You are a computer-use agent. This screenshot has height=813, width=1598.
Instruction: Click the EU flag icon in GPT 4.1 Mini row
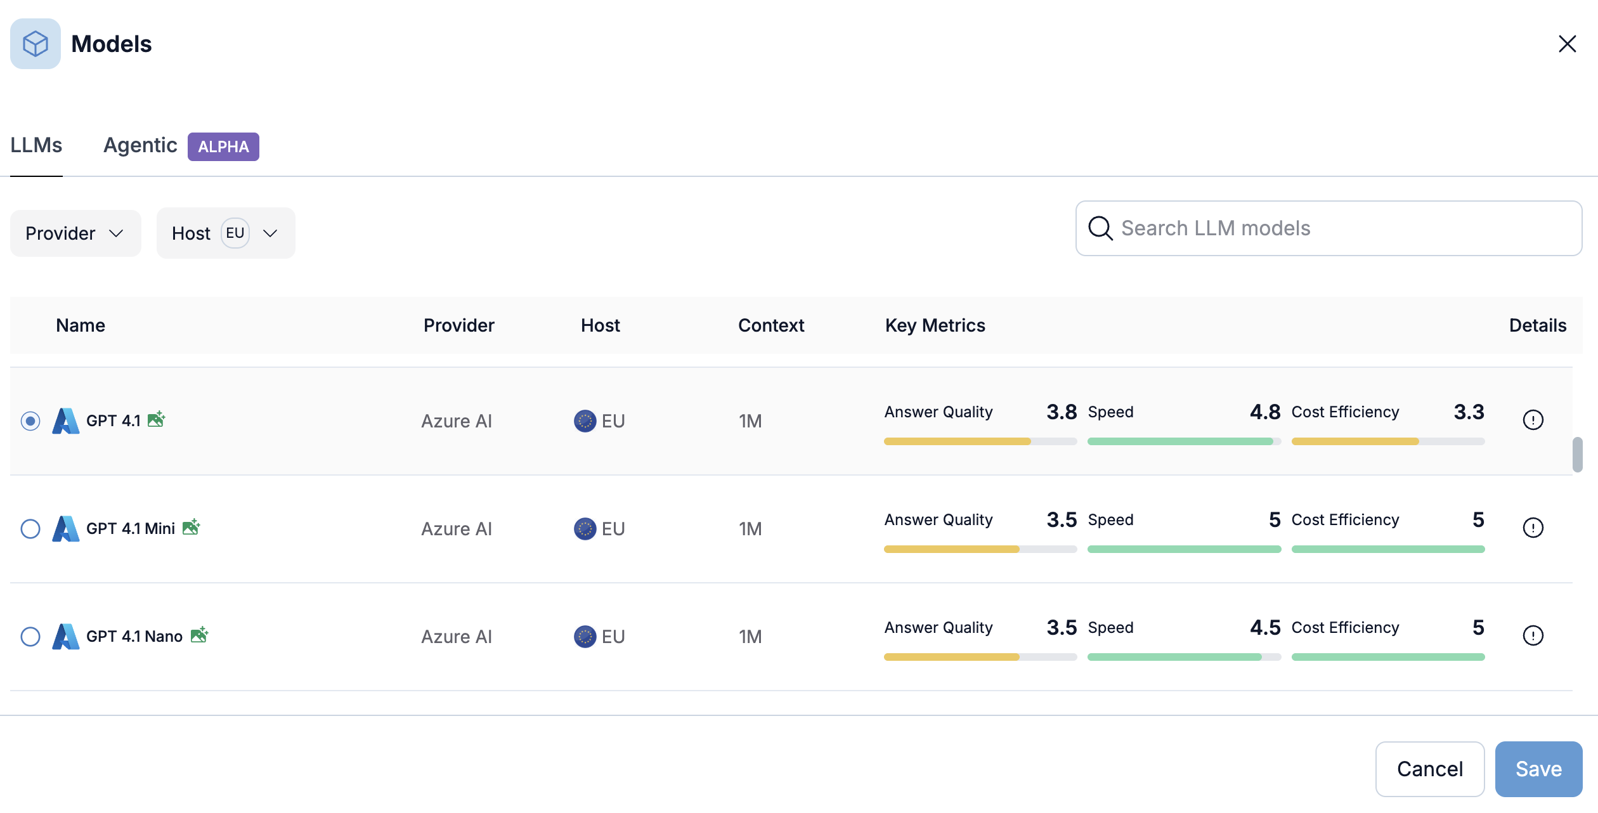point(585,529)
